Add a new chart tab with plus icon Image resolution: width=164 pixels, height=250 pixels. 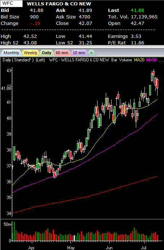tap(91, 53)
